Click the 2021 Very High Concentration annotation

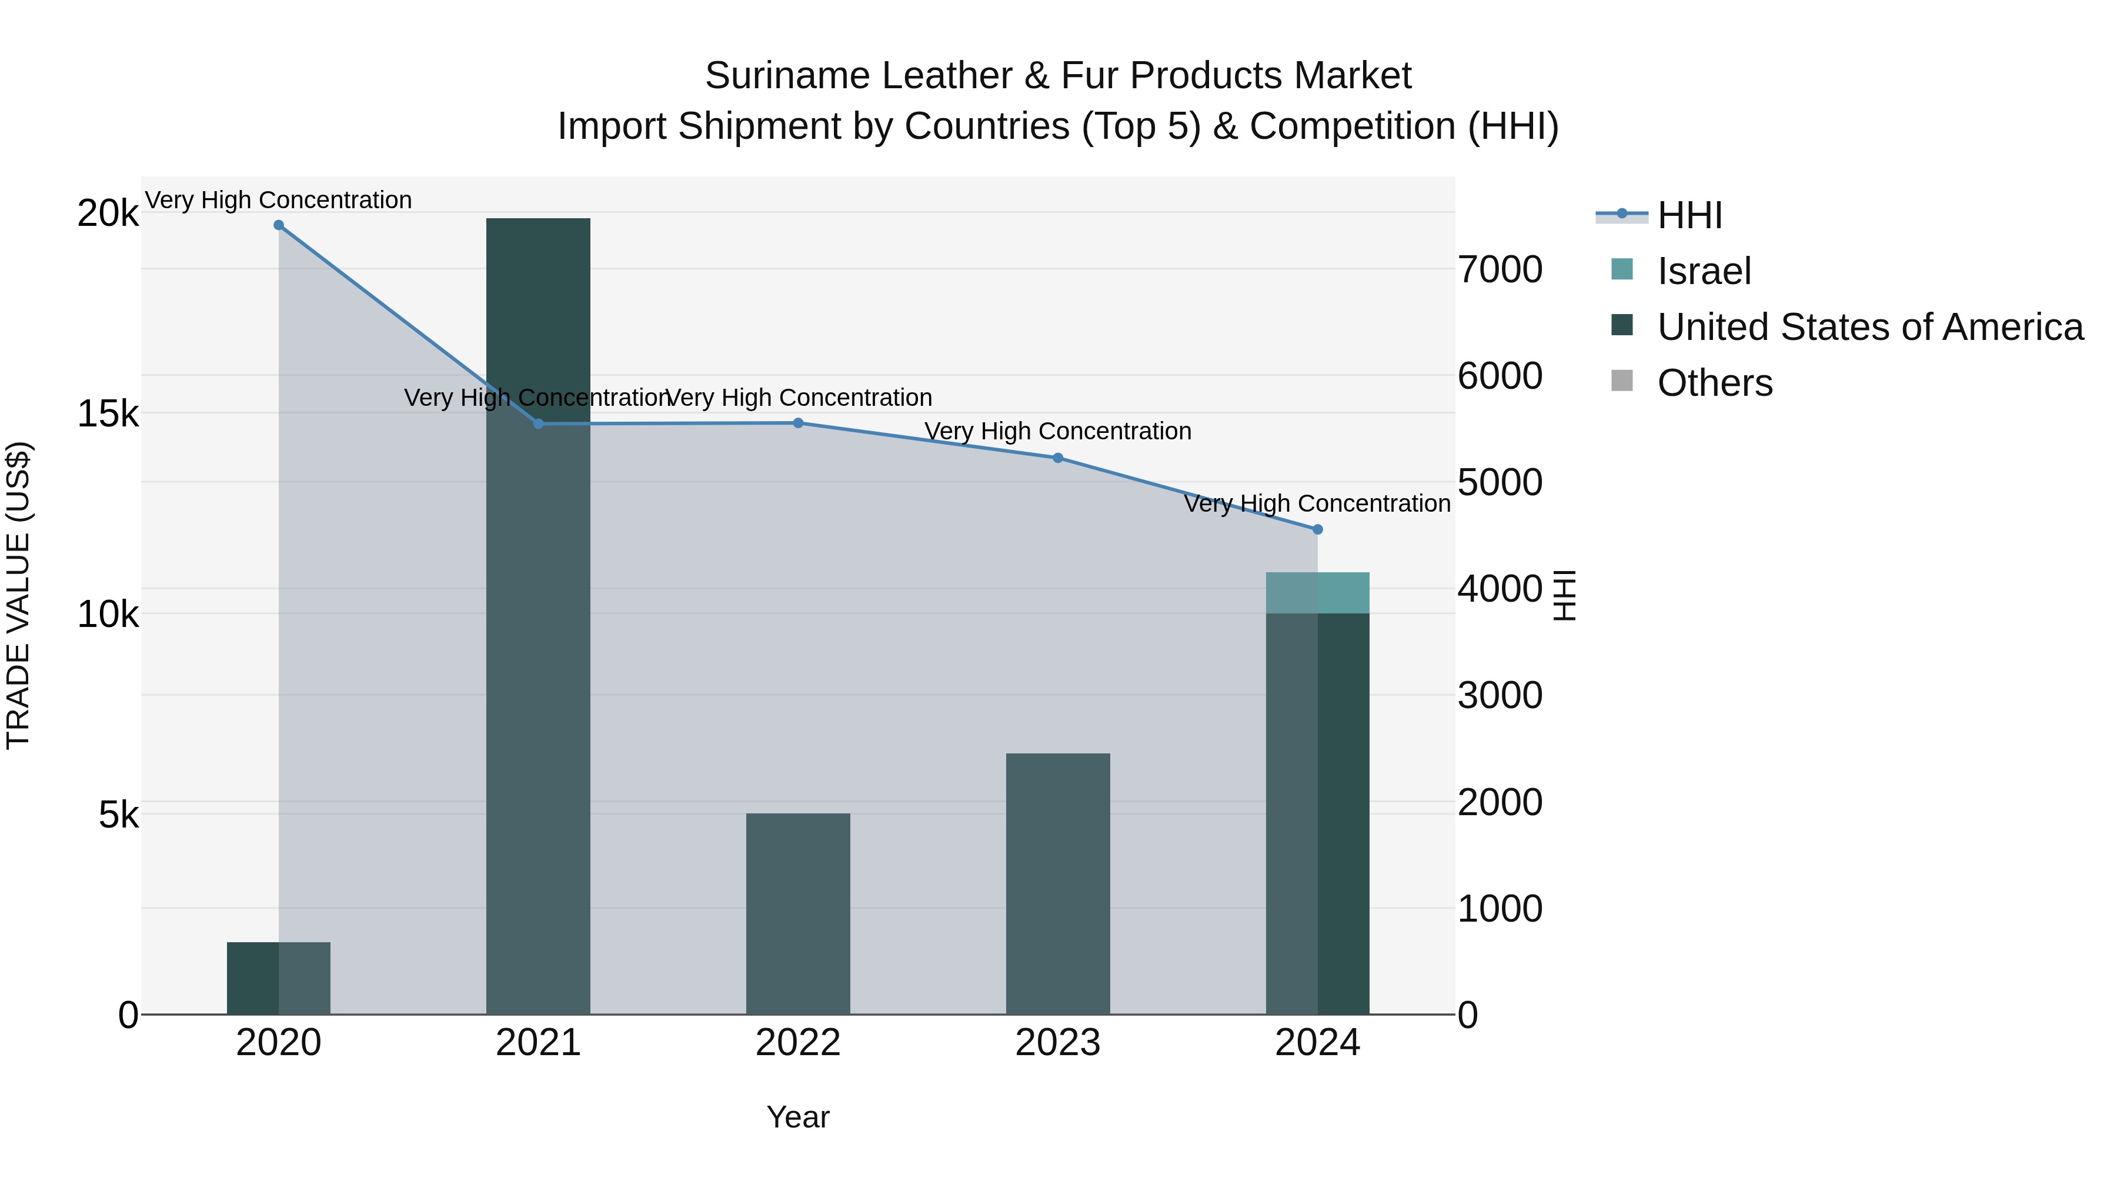[x=538, y=398]
